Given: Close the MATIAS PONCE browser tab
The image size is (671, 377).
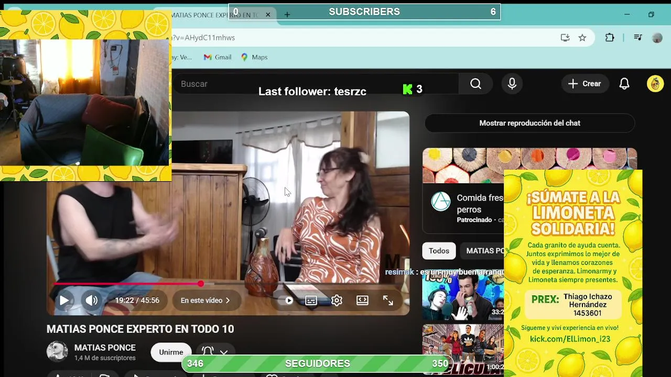Looking at the screenshot, I should point(268,15).
